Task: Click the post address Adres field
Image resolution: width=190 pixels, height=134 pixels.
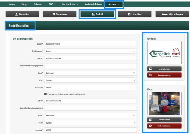Action: point(91,101)
